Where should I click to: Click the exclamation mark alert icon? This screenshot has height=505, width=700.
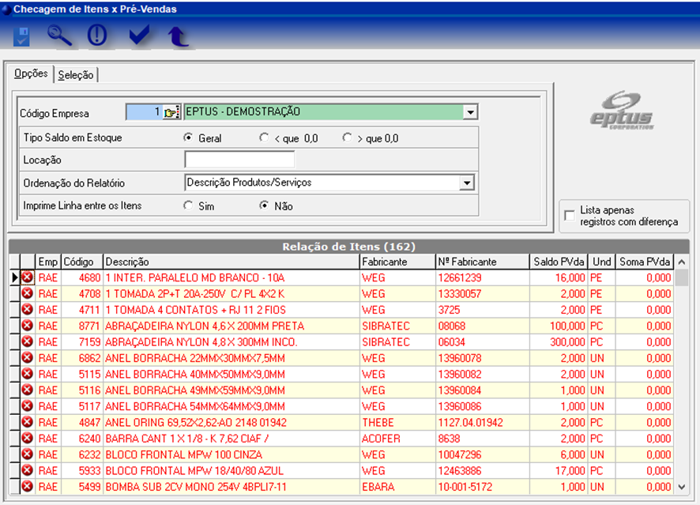[x=97, y=36]
